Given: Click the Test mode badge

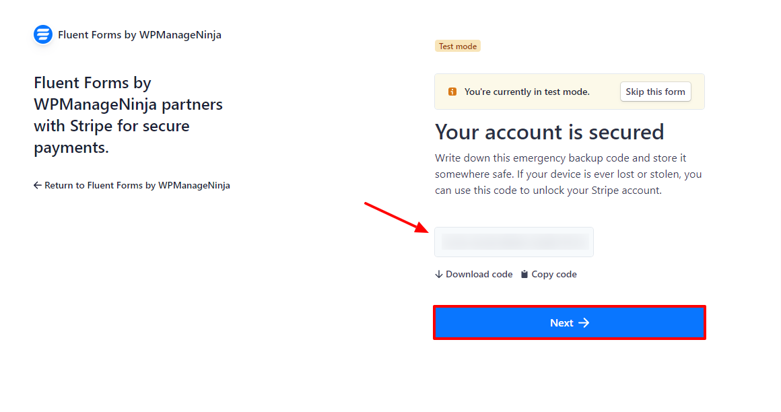Looking at the screenshot, I should 458,46.
